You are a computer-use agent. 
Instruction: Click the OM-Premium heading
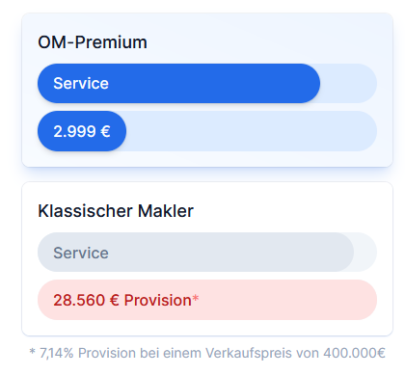tap(93, 42)
